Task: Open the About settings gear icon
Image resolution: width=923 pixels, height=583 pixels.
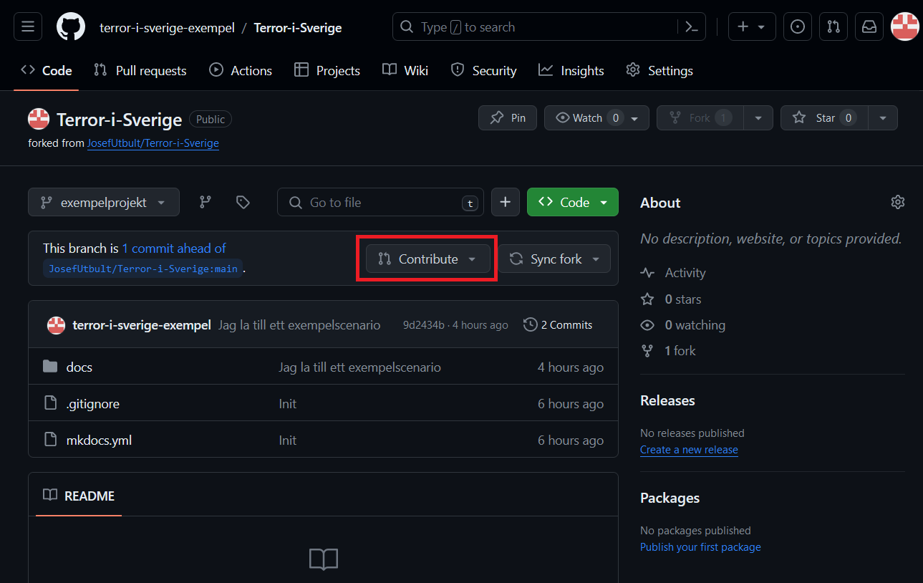Action: (x=898, y=202)
